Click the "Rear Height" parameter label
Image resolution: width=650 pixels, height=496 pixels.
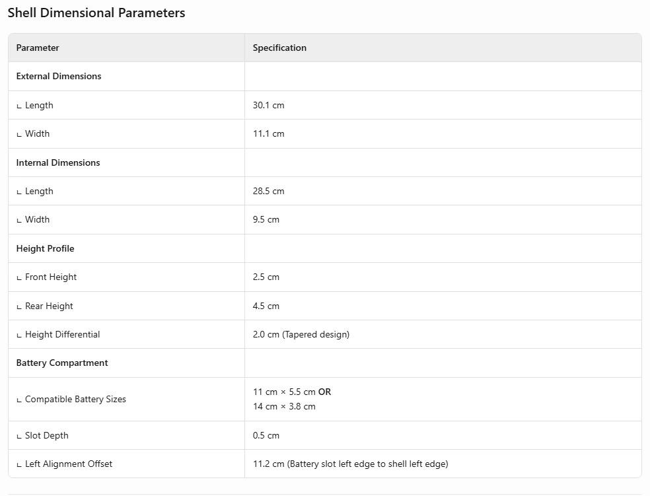click(x=49, y=306)
